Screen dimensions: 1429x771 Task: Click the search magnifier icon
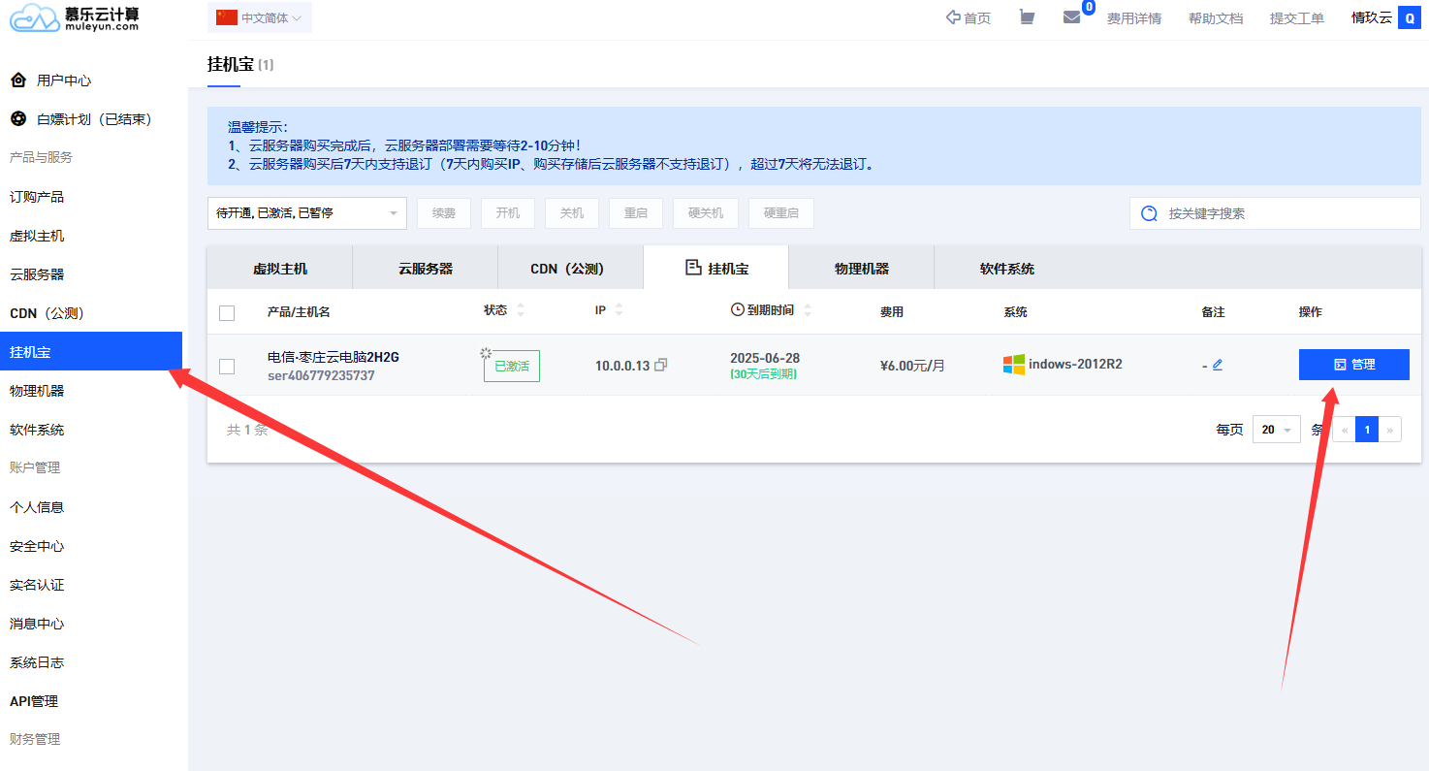(1150, 213)
